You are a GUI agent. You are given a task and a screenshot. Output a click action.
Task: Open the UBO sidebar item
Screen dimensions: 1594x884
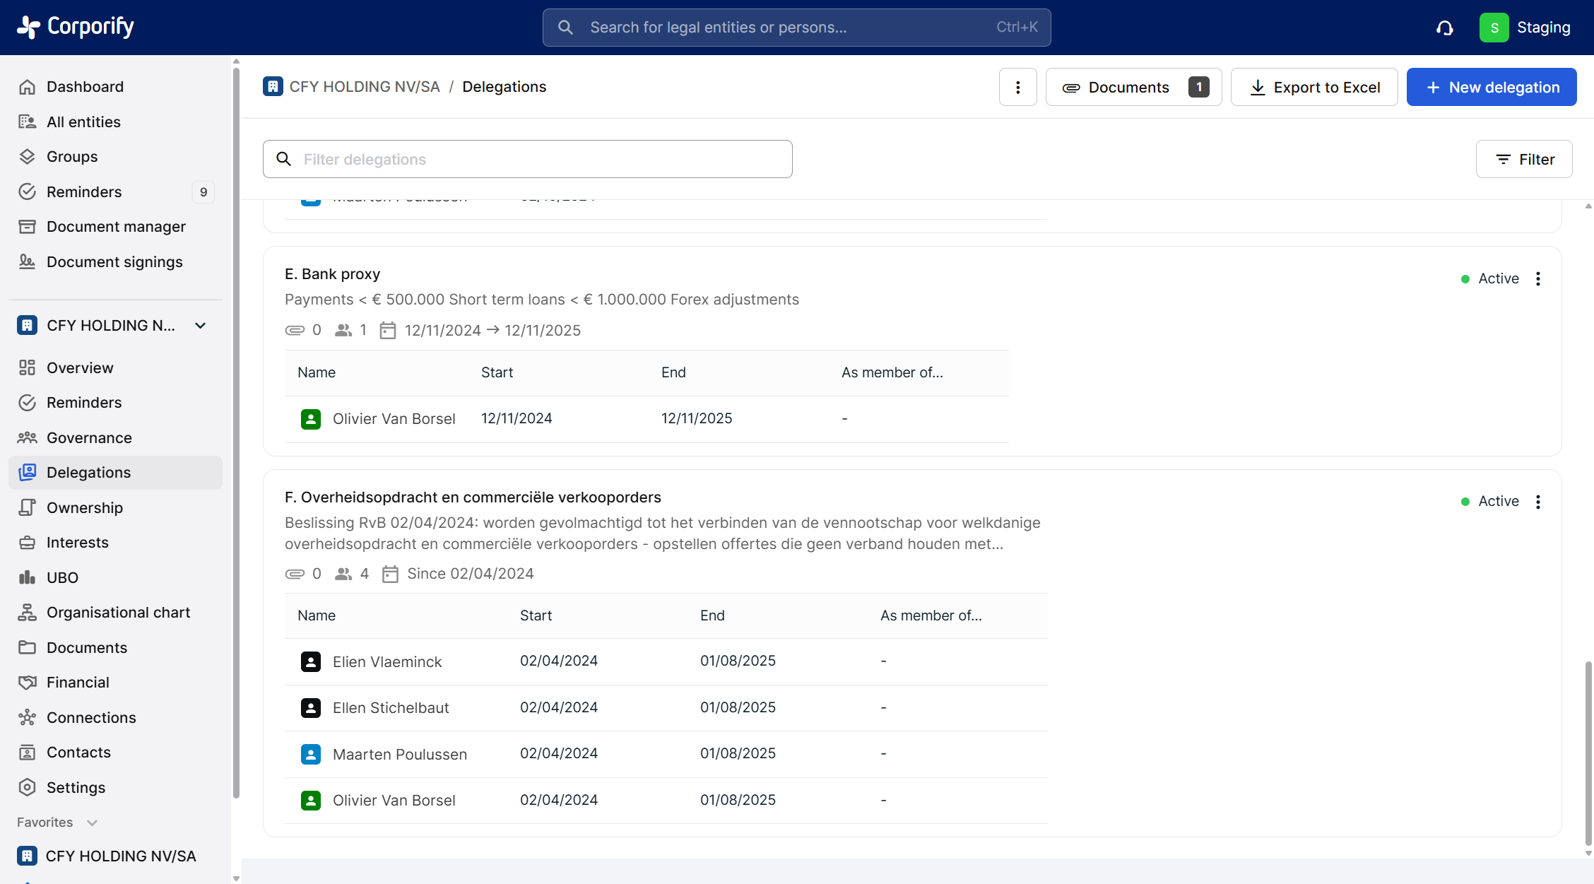point(62,577)
